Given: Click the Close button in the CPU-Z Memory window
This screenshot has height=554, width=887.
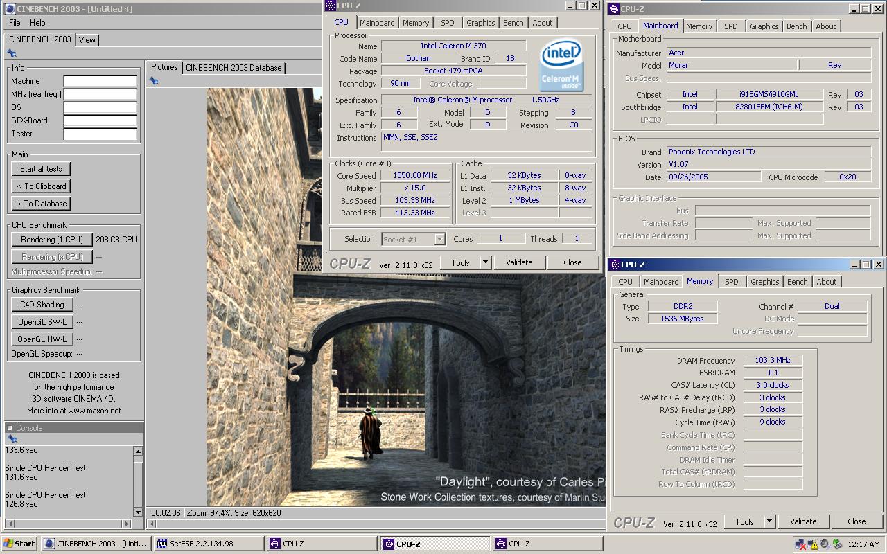Looking at the screenshot, I should (857, 521).
